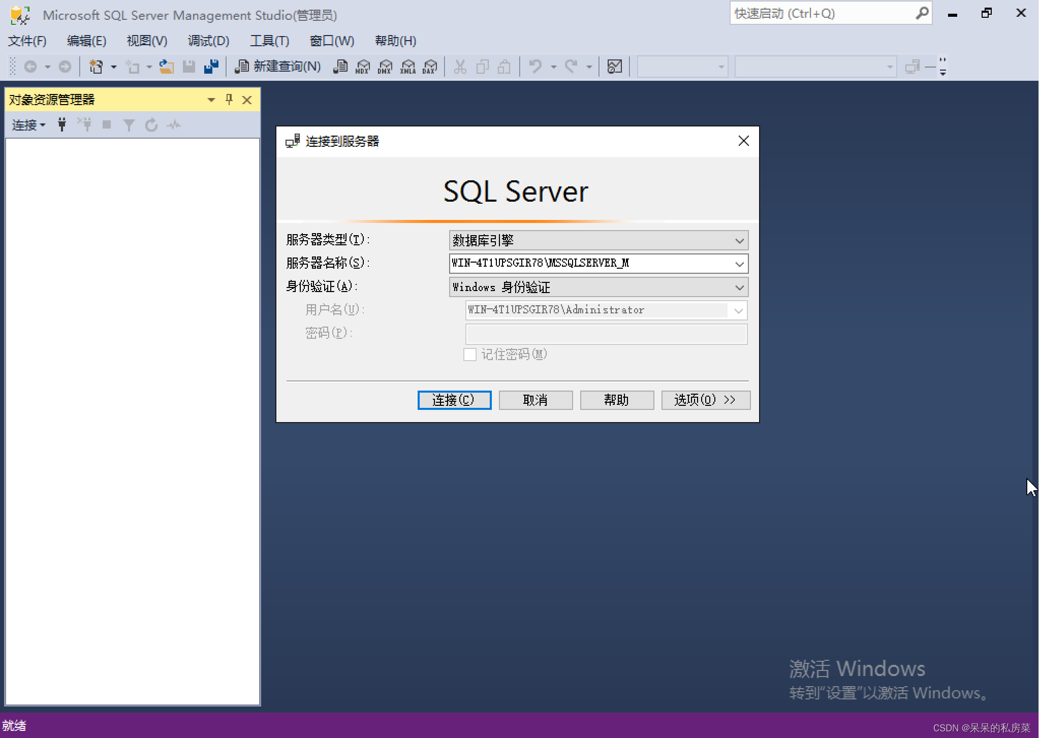
Task: Click the activity monitor pulse icon
Action: coord(174,125)
